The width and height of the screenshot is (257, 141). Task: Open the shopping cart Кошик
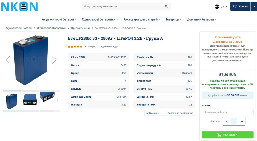[x=240, y=6]
